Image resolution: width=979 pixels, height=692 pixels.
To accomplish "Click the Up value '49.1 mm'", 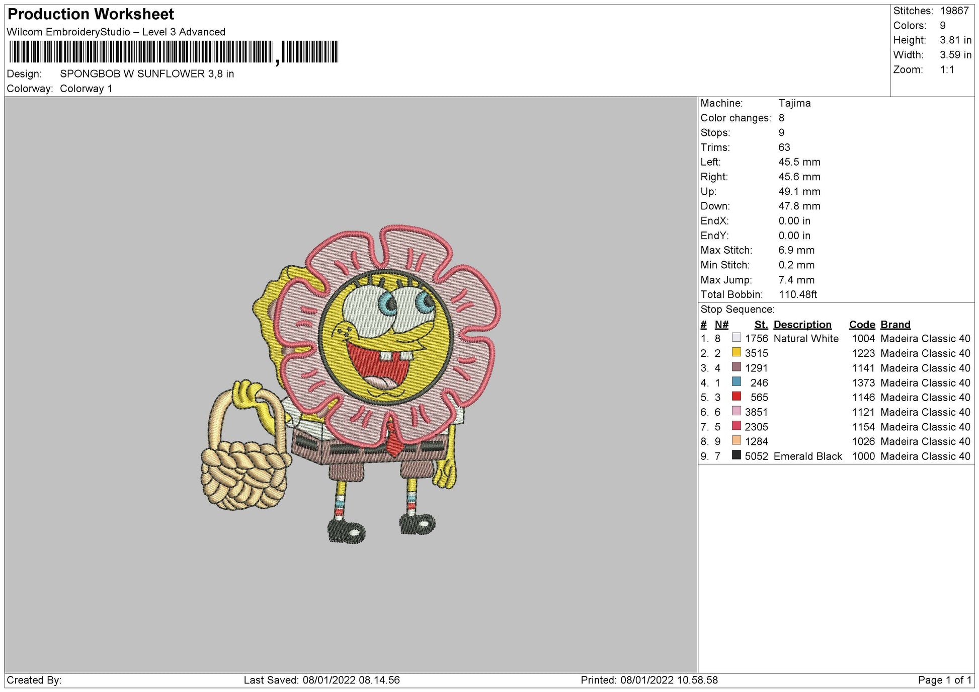I will click(x=799, y=192).
